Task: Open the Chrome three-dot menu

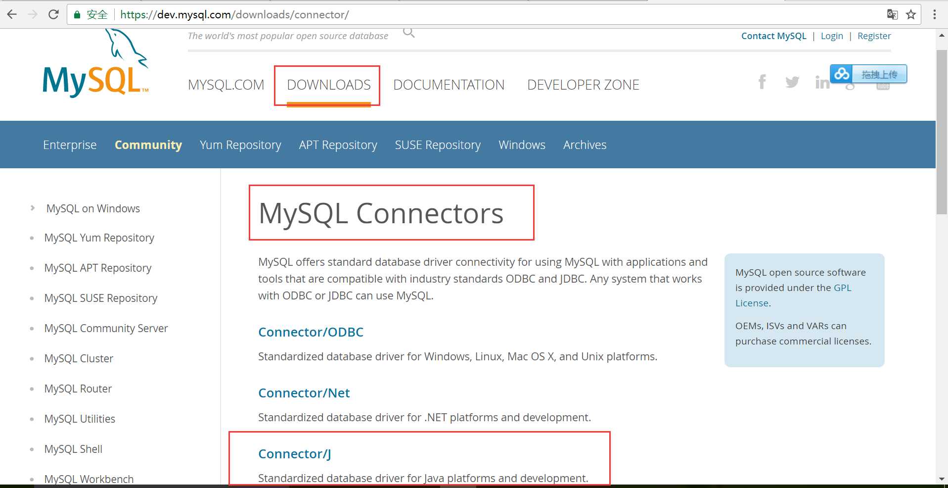Action: [934, 14]
